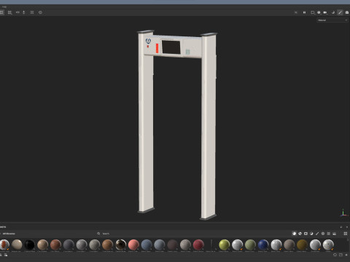Image resolution: width=350 pixels, height=262 pixels.
Task: Click the second icon at the assets panel's bottom left
Action: 6,255
